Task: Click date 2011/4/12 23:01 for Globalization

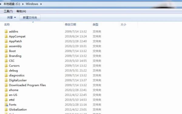Action: [76, 109]
